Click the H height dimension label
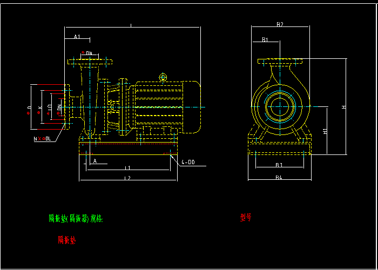 pyautogui.click(x=343, y=107)
